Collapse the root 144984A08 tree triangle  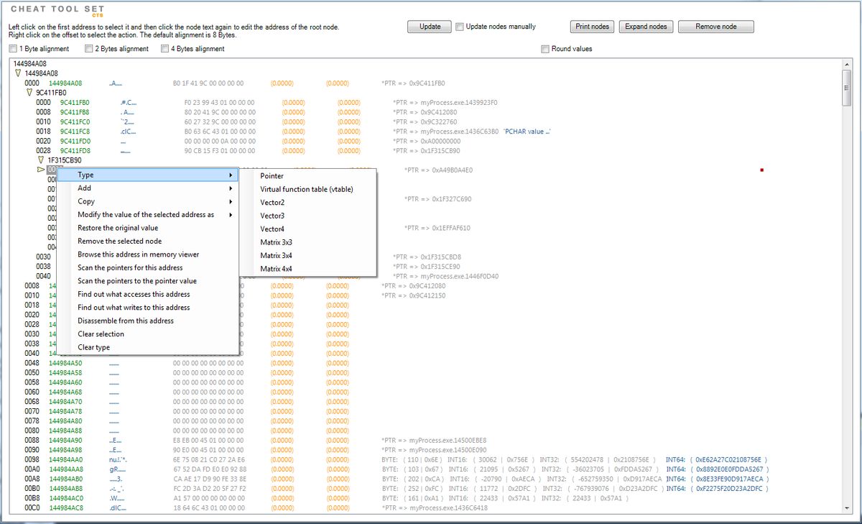[x=18, y=73]
